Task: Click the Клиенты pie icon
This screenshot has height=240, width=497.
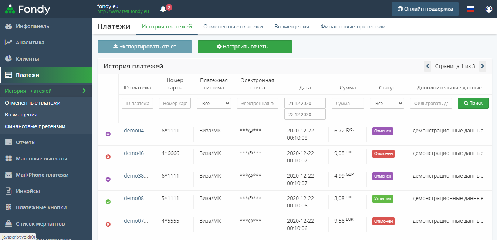Action: [x=9, y=59]
